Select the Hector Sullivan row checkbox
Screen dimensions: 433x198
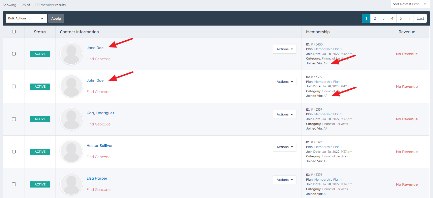[14, 152]
